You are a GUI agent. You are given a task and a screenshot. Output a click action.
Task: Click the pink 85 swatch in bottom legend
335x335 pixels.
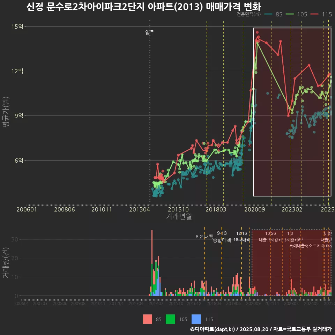148,319
